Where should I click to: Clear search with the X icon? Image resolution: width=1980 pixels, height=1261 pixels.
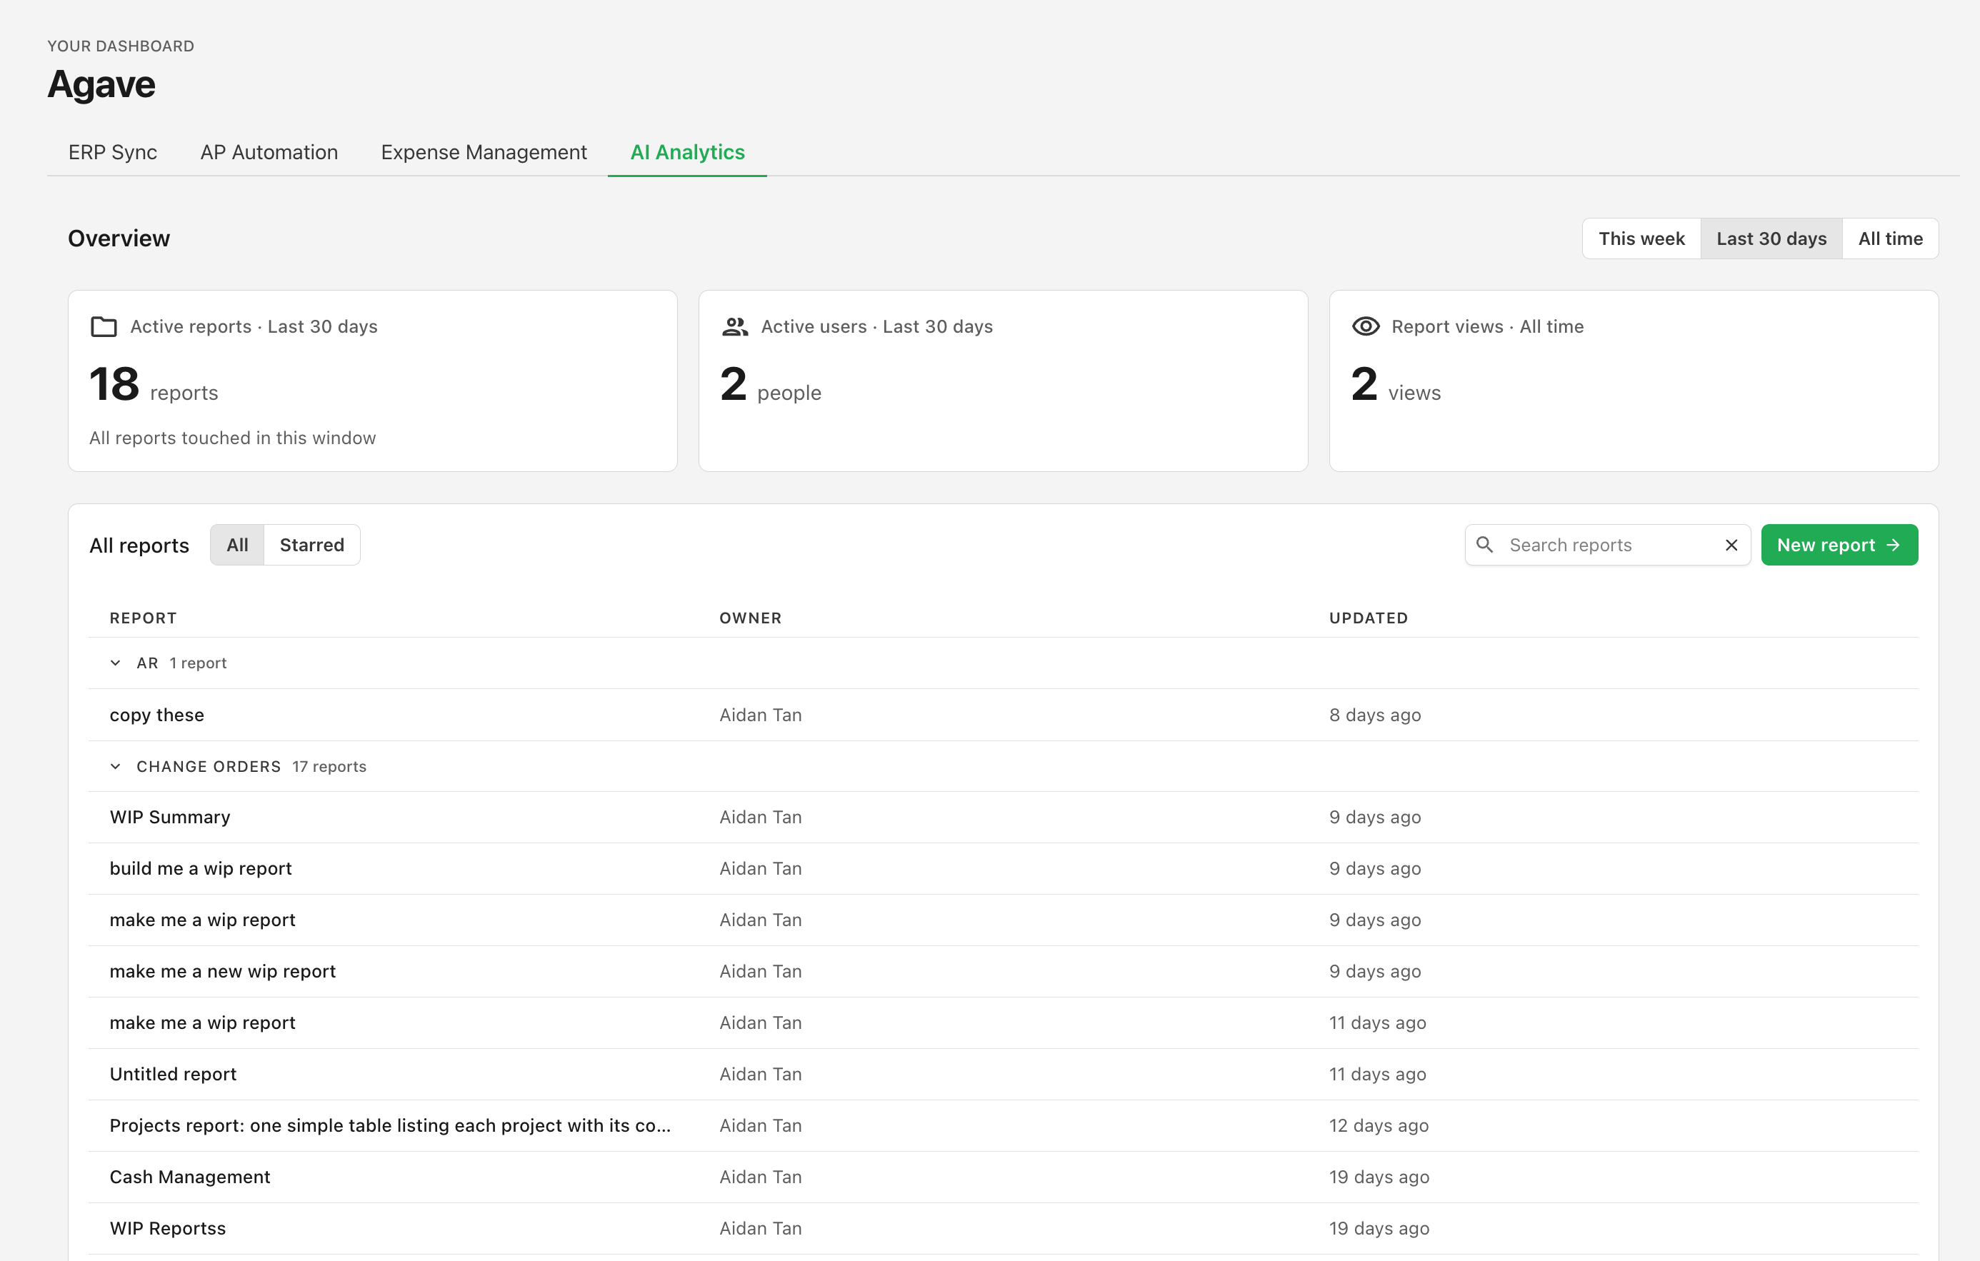tap(1731, 545)
